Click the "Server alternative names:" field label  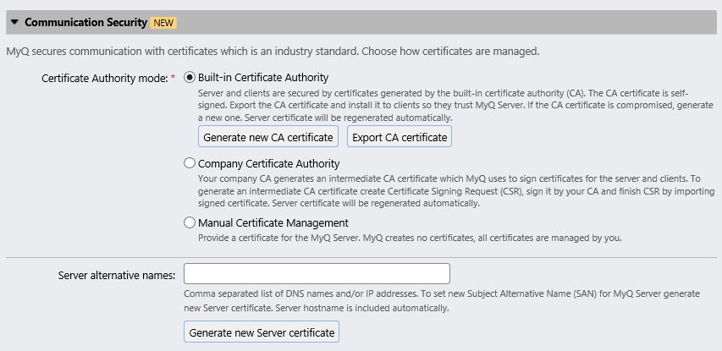pos(117,275)
